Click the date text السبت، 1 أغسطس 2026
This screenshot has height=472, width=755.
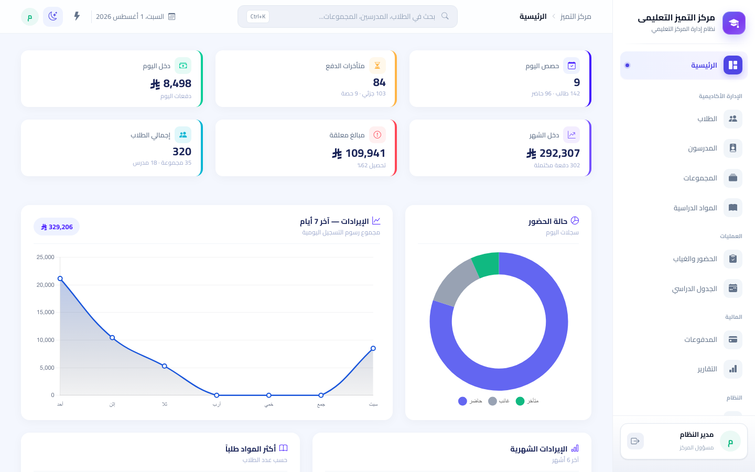130,17
